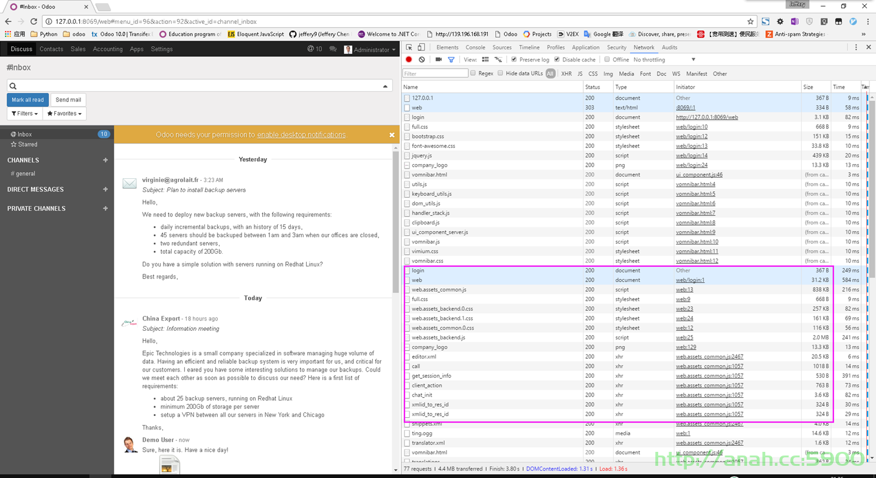The image size is (876, 478).
Task: Open the Accounting menu in Odoo
Action: pos(108,49)
